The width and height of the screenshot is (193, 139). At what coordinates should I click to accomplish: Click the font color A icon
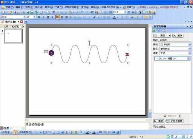(x=114, y=17)
